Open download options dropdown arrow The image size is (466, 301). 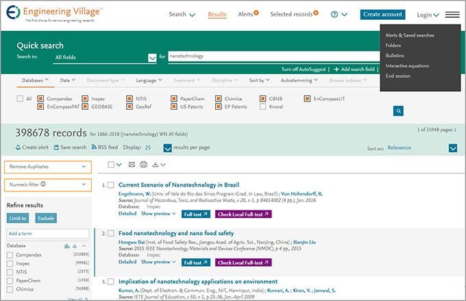coord(163,165)
